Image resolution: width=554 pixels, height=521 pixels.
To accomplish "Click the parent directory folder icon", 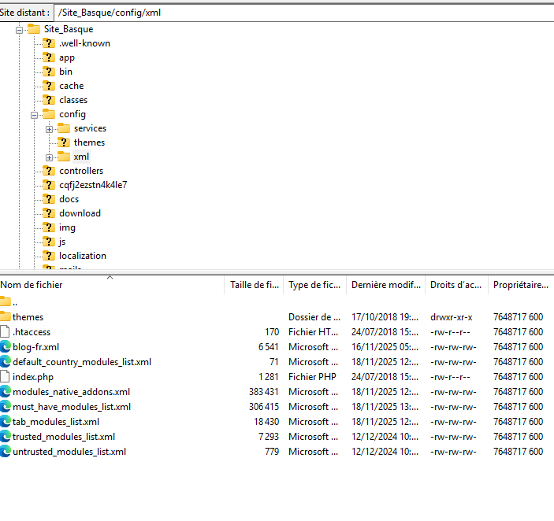I will 6,301.
